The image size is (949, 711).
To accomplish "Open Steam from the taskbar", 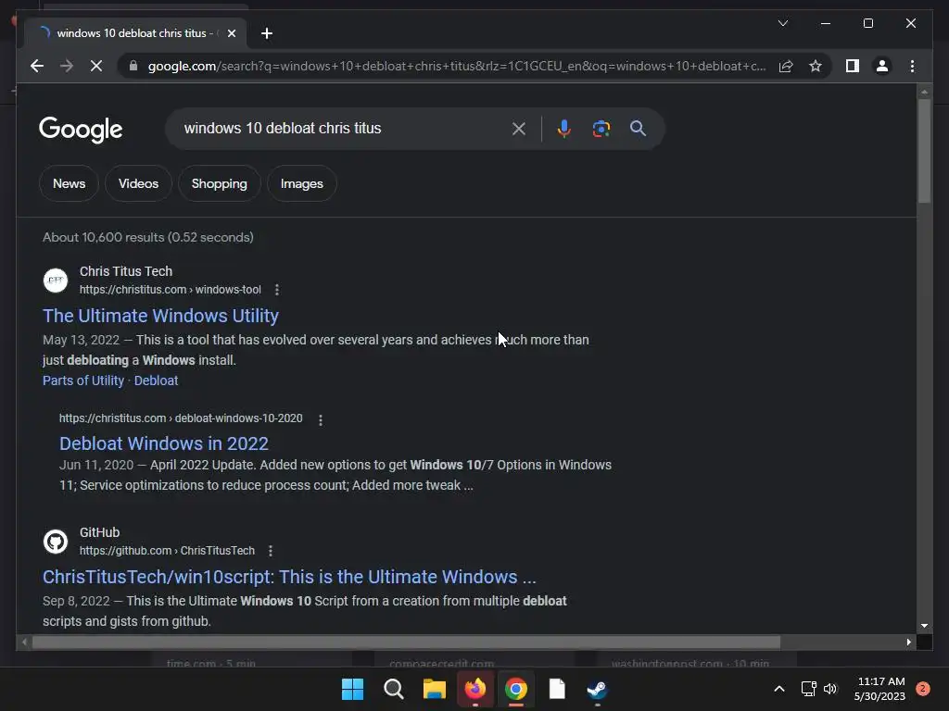I will (598, 689).
